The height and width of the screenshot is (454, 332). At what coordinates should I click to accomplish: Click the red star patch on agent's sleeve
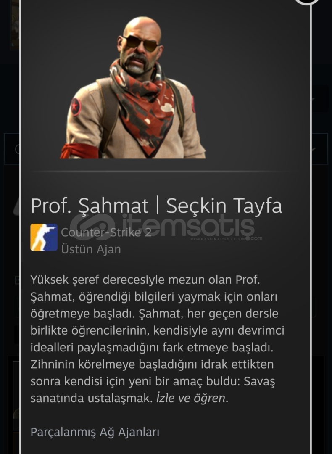76,107
